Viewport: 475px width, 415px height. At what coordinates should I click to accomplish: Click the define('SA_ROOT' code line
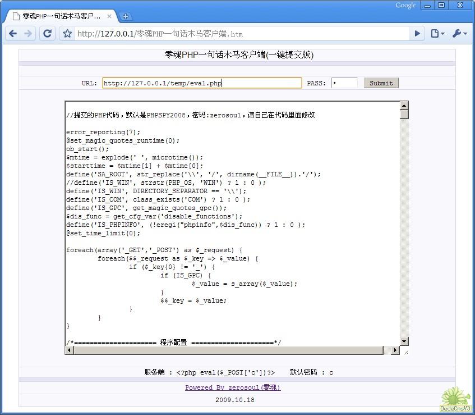[193, 174]
